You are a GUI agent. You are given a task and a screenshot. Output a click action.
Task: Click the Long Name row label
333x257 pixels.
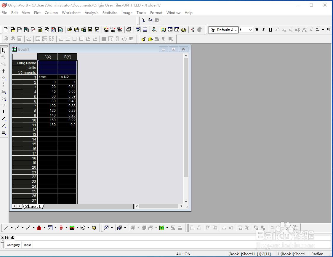tap(25, 63)
